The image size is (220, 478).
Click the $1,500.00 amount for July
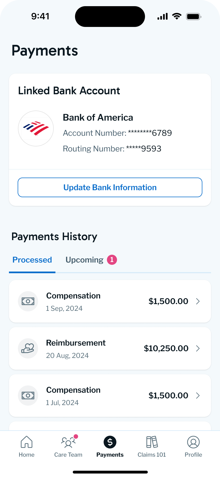tap(168, 396)
